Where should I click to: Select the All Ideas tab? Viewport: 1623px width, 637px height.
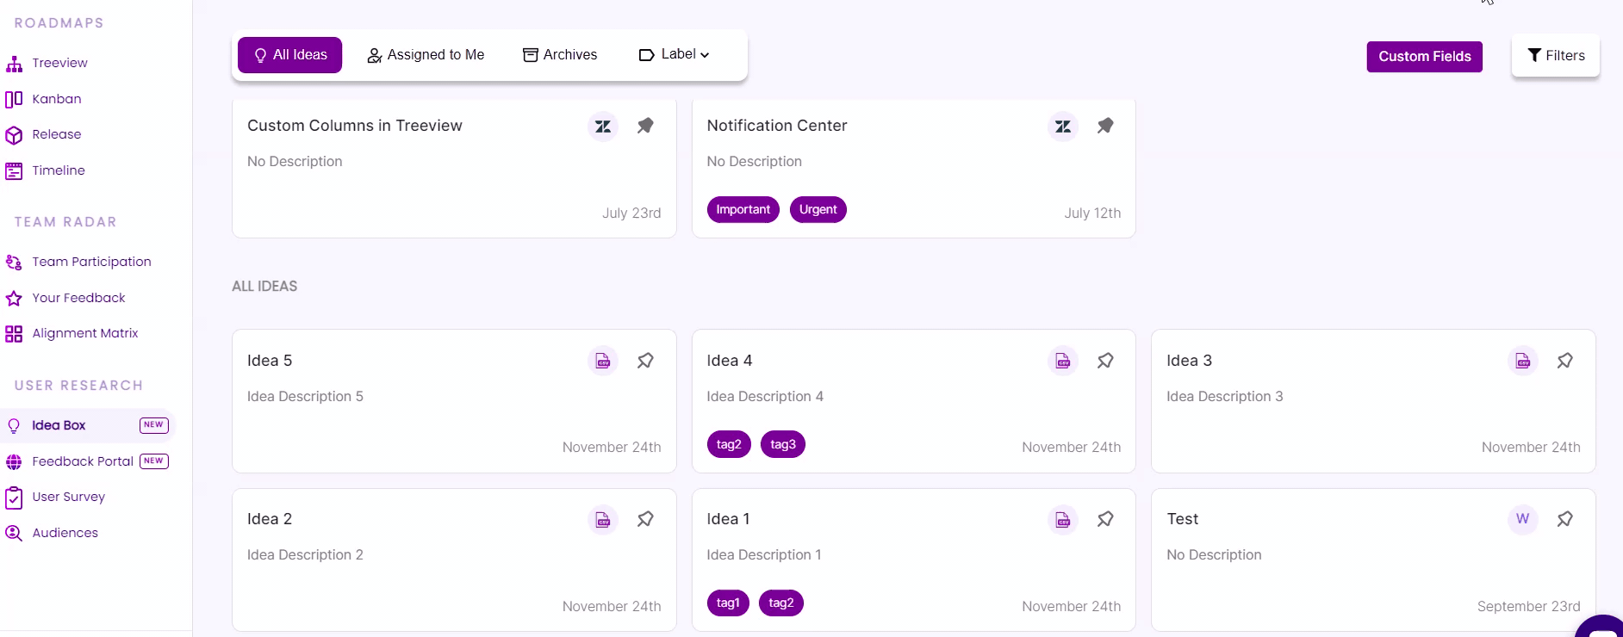pyautogui.click(x=290, y=55)
